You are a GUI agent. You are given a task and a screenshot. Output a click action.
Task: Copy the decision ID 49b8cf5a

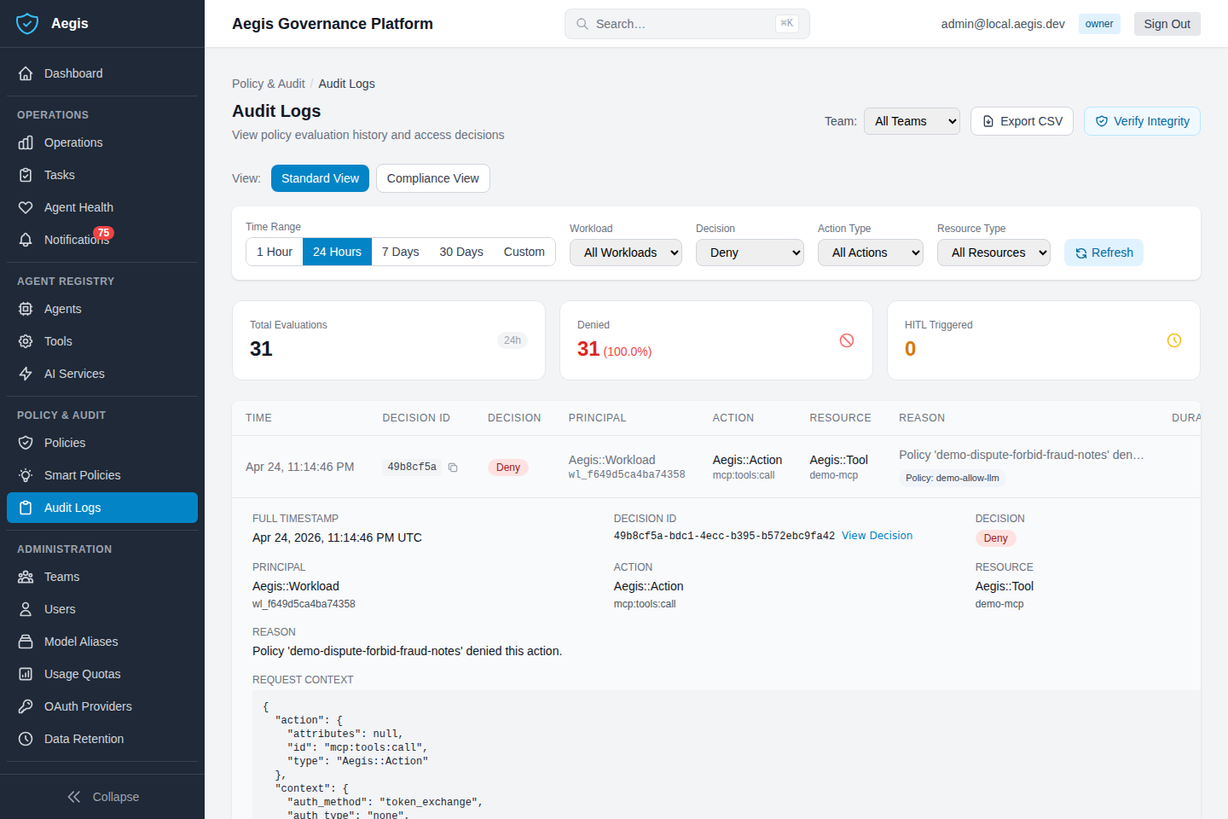click(x=453, y=468)
